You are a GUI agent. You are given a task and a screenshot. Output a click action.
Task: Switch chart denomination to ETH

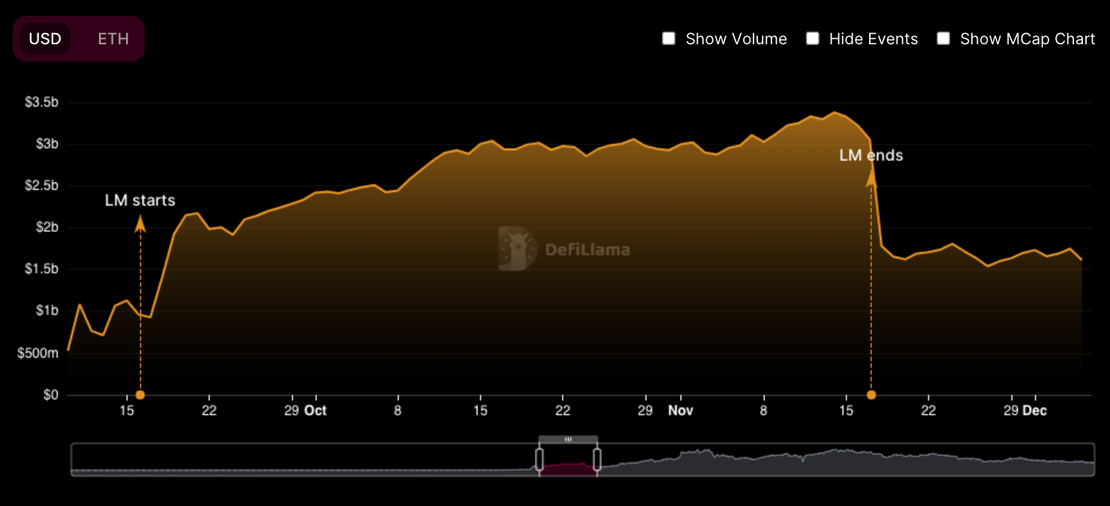coord(113,39)
